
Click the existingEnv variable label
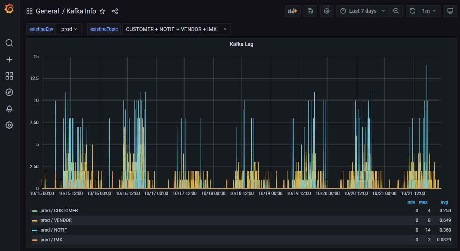coord(41,29)
